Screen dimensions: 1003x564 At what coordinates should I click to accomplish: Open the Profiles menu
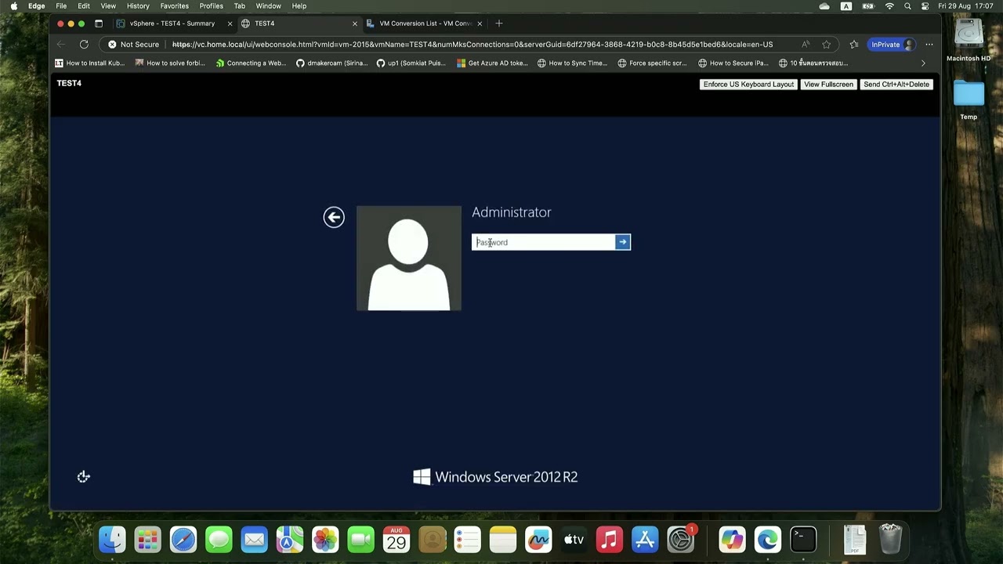(212, 6)
